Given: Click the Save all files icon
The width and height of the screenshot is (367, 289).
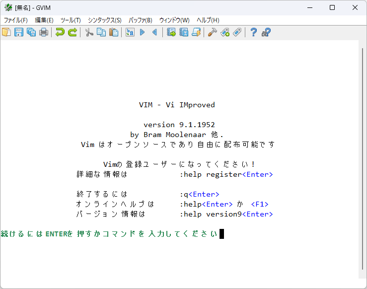Looking at the screenshot, I should 31,32.
